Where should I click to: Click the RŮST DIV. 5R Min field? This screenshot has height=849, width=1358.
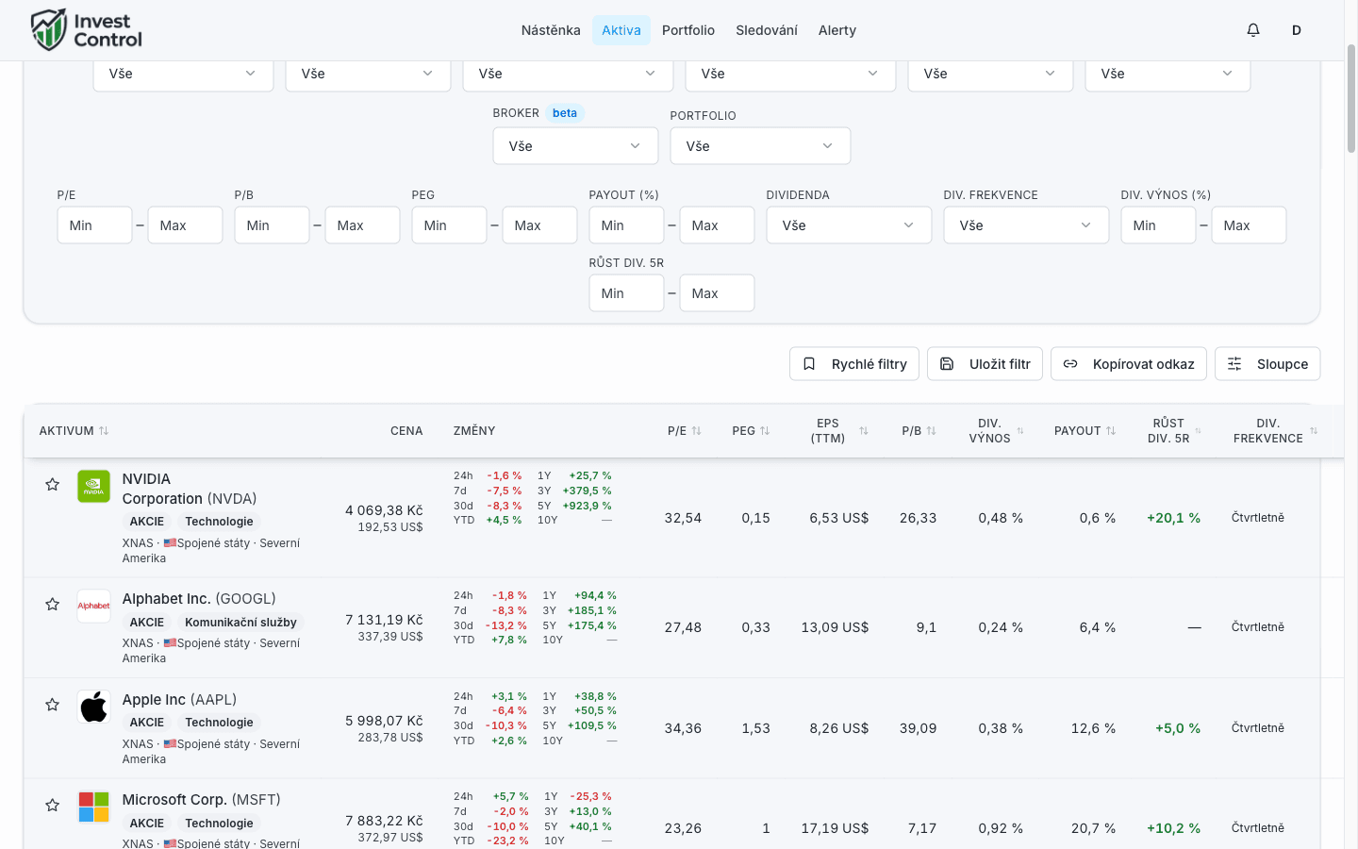point(626,293)
